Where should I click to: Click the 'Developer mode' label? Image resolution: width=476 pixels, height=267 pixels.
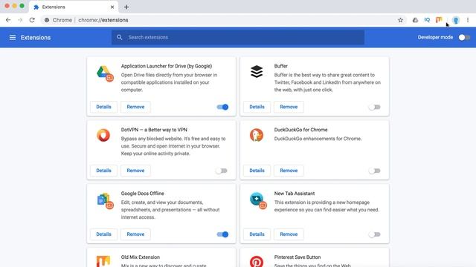point(435,37)
